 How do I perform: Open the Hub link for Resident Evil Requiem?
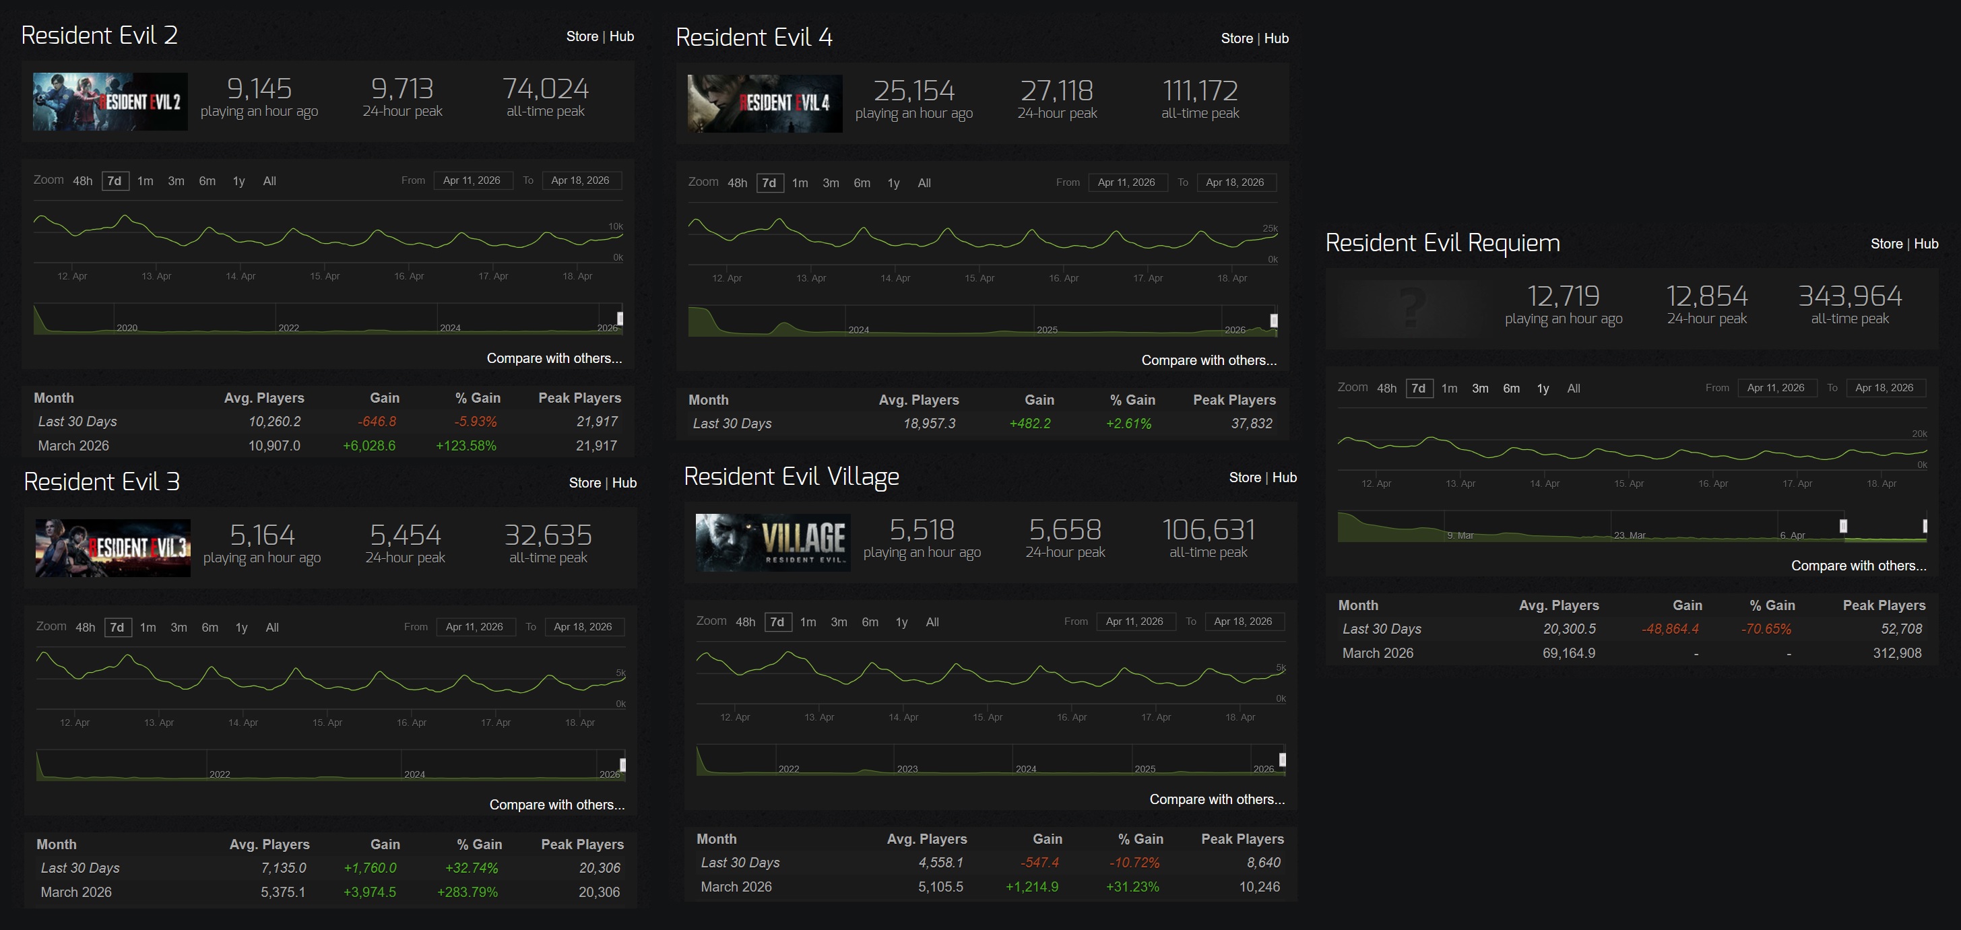pos(1925,244)
